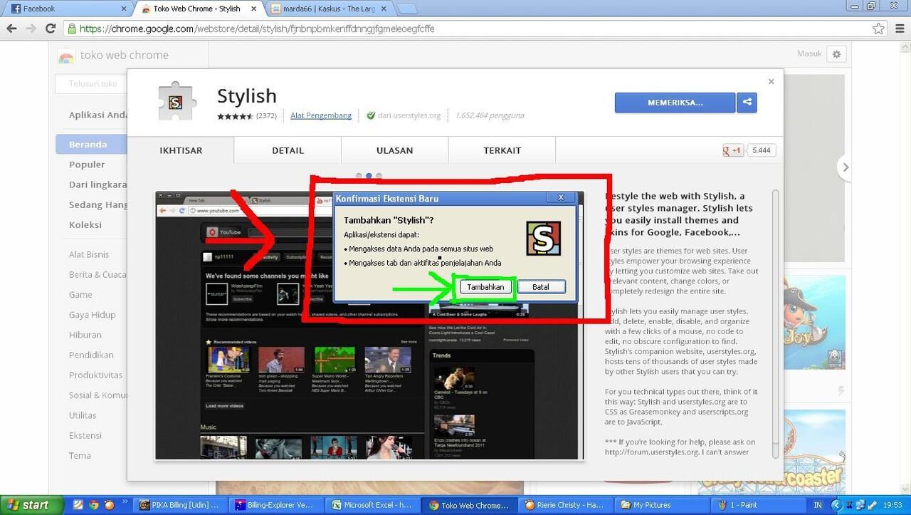
Task: Open the Alat Pengembang link
Action: click(321, 115)
